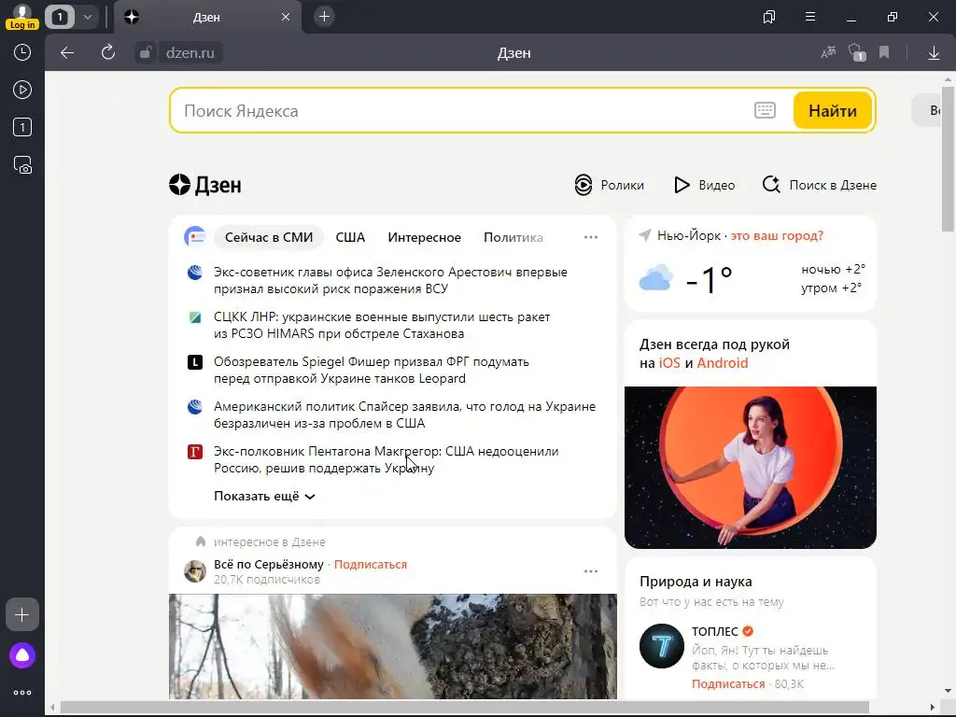
Task: Open Дзен app promo image
Action: pyautogui.click(x=750, y=467)
